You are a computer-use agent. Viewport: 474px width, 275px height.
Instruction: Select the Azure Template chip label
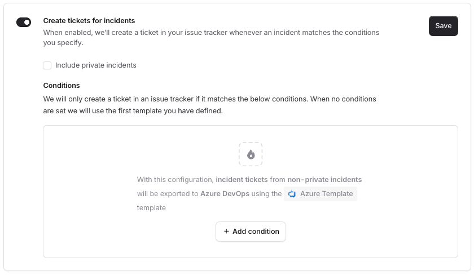326,194
